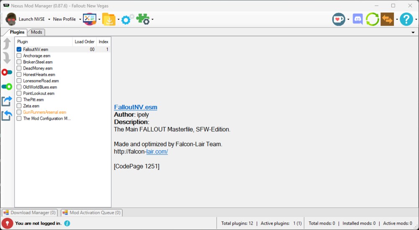Move plugin up with the up arrow
This screenshot has height=230, width=419.
7,44
